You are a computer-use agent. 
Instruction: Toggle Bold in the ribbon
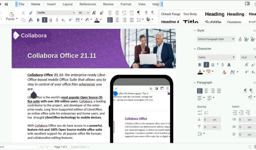[x=38, y=20]
